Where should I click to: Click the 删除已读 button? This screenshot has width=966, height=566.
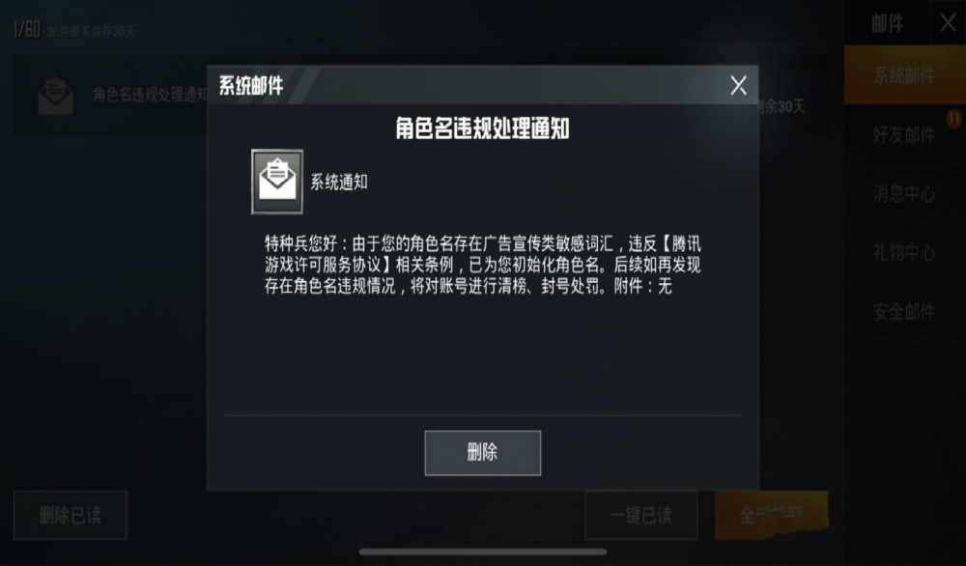[71, 515]
